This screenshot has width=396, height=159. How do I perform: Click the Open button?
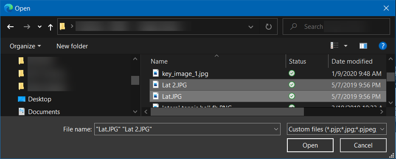click(x=310, y=145)
